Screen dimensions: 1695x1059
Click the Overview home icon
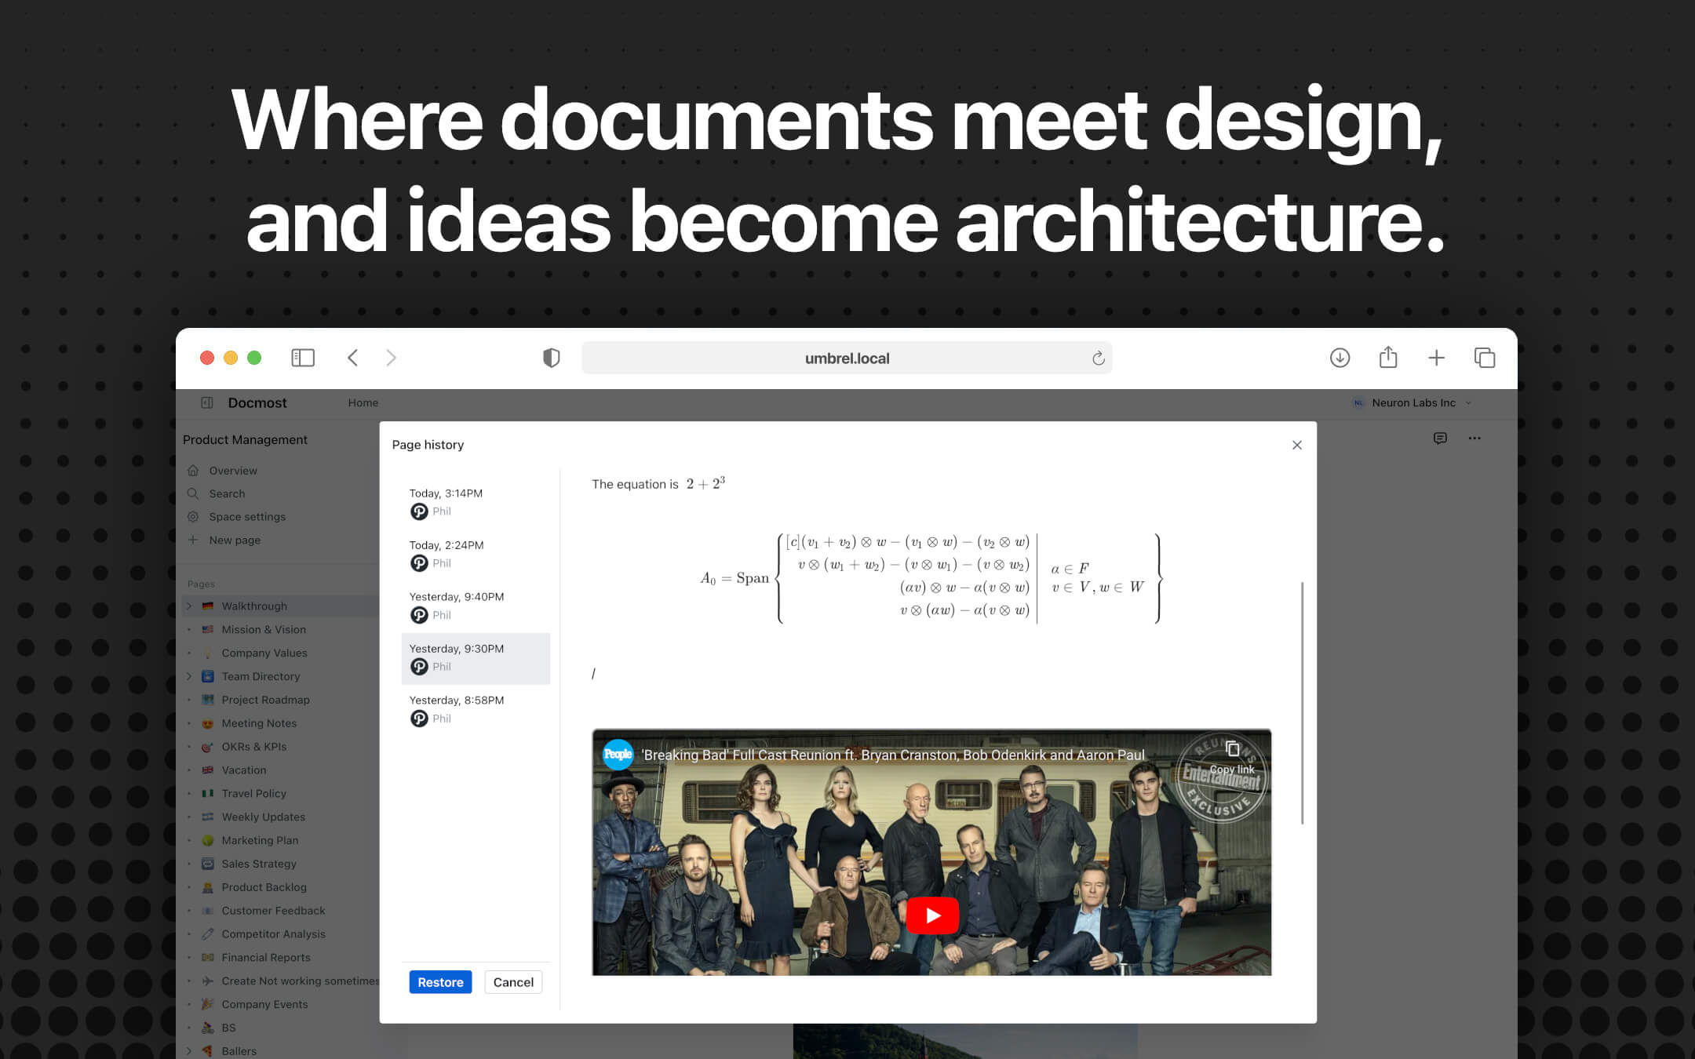click(x=193, y=470)
